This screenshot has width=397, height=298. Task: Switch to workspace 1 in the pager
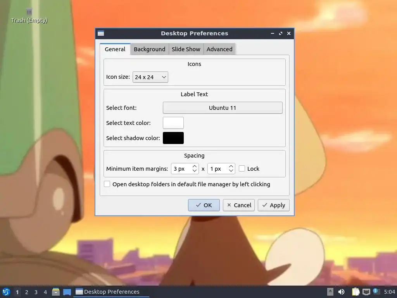coord(17,292)
